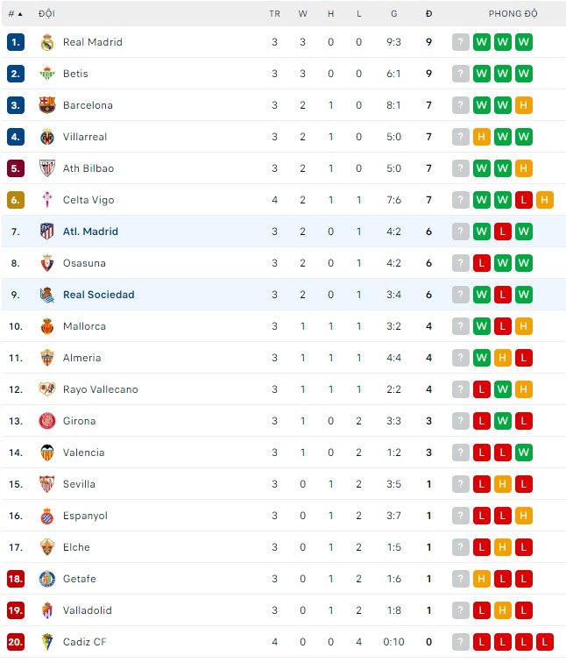Sort standings by W wins column
The height and width of the screenshot is (663, 566).
point(302,14)
